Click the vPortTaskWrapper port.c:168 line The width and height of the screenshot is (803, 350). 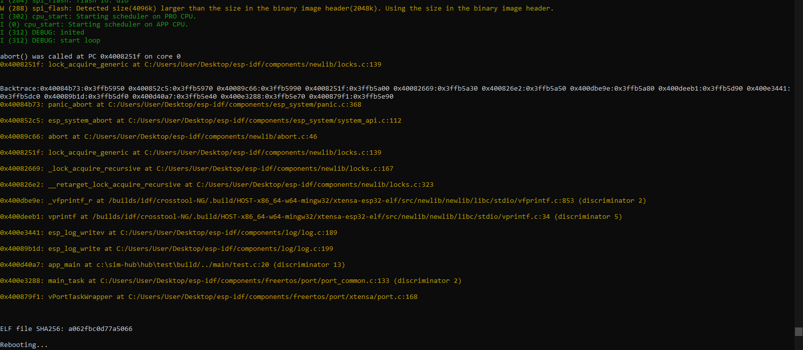point(209,297)
